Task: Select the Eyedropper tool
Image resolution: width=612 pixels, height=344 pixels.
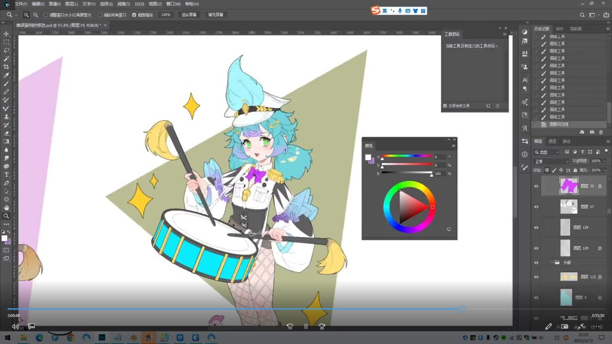Action: point(6,75)
